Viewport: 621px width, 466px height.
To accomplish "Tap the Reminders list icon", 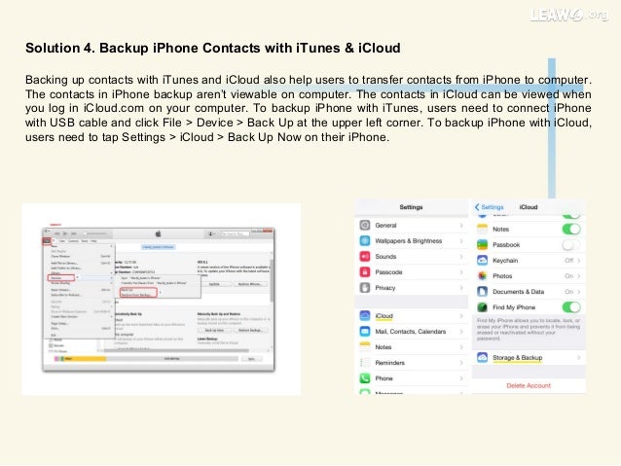I will coord(365,363).
